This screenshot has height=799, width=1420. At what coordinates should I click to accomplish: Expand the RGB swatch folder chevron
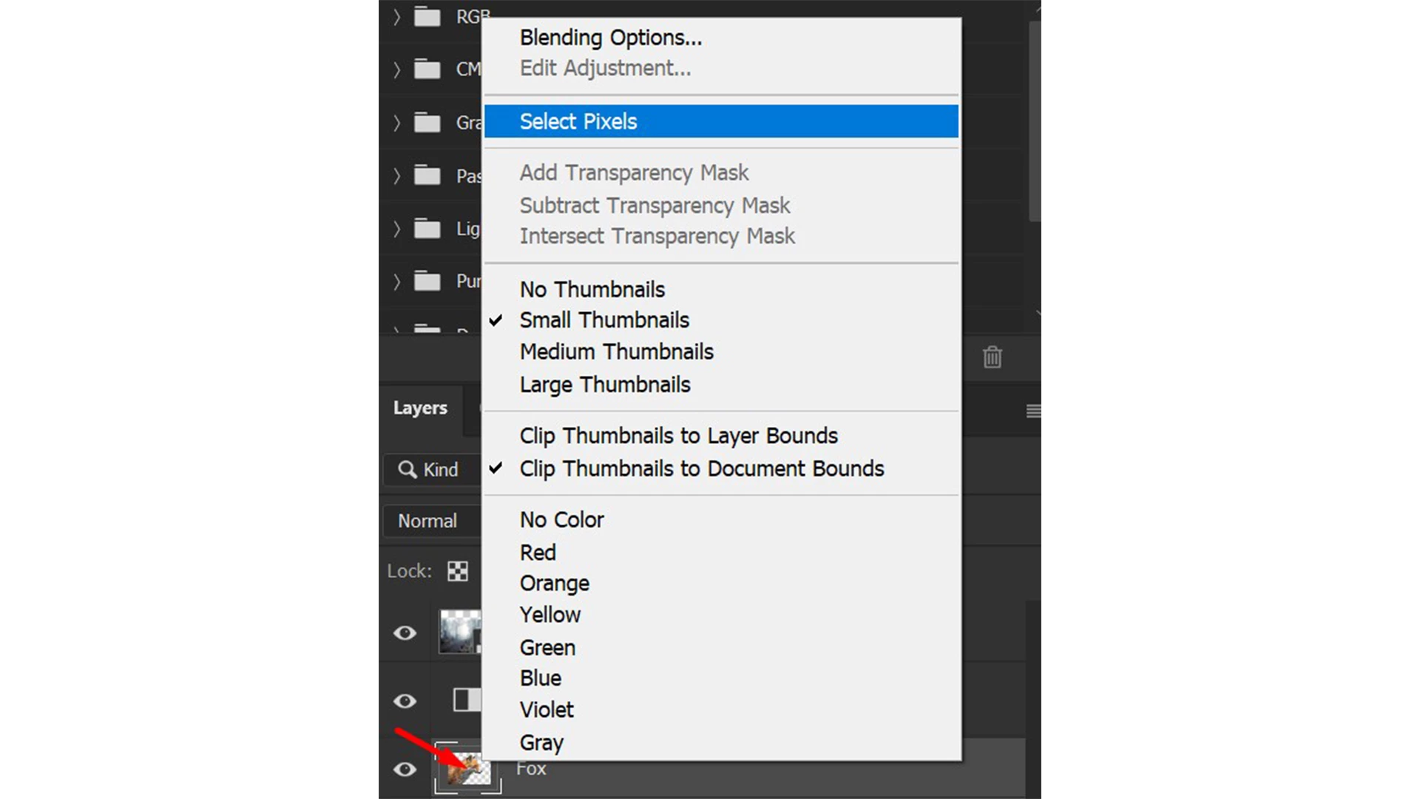396,17
